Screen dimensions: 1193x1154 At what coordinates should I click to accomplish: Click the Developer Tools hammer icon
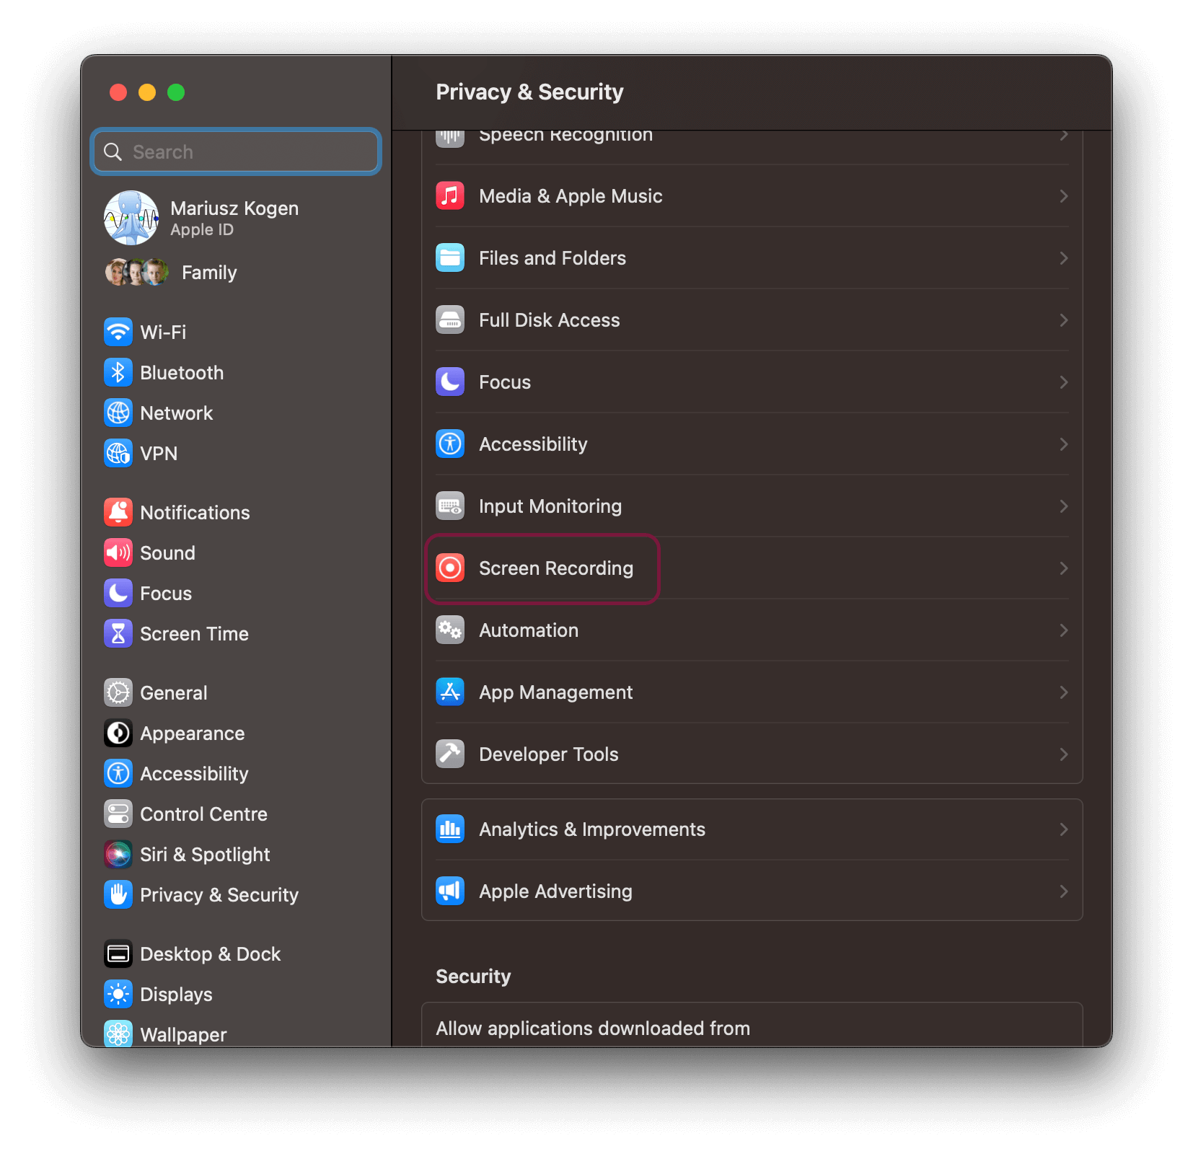pos(450,754)
